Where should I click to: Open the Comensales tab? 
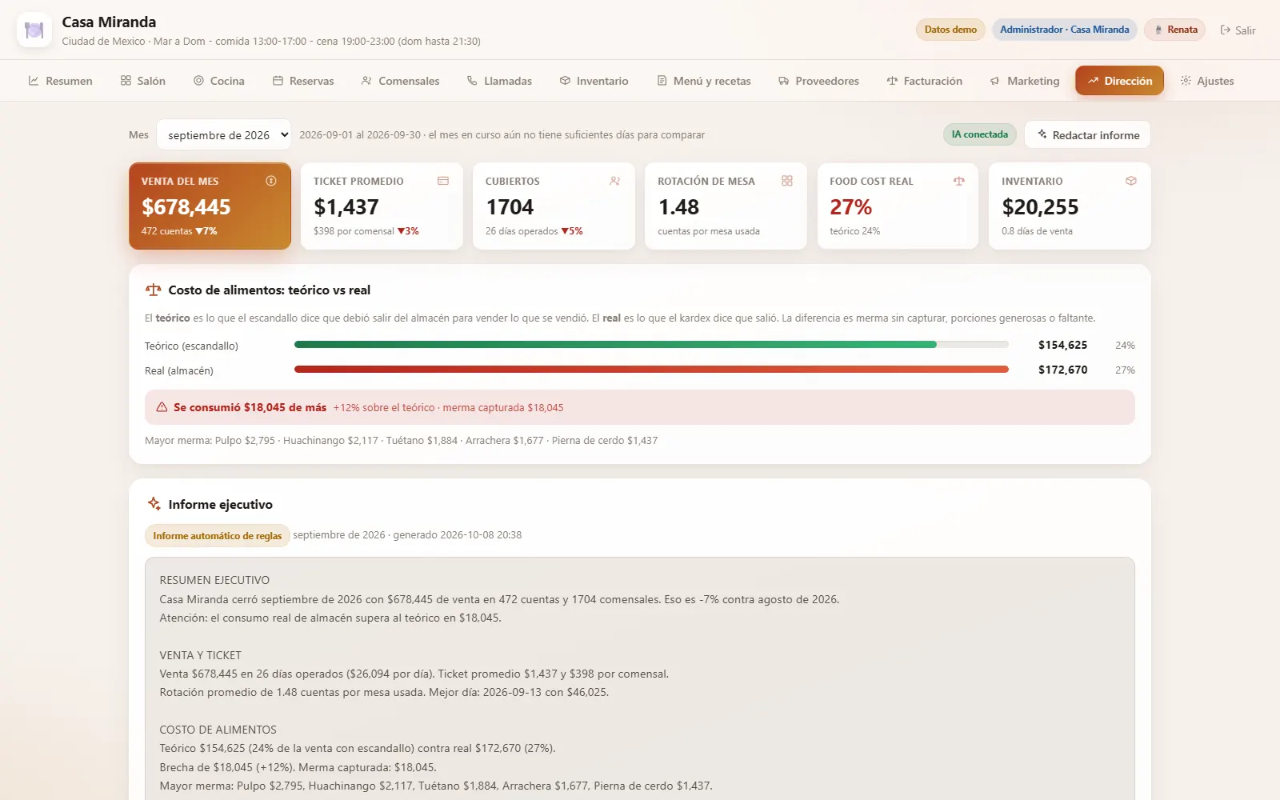tap(400, 81)
